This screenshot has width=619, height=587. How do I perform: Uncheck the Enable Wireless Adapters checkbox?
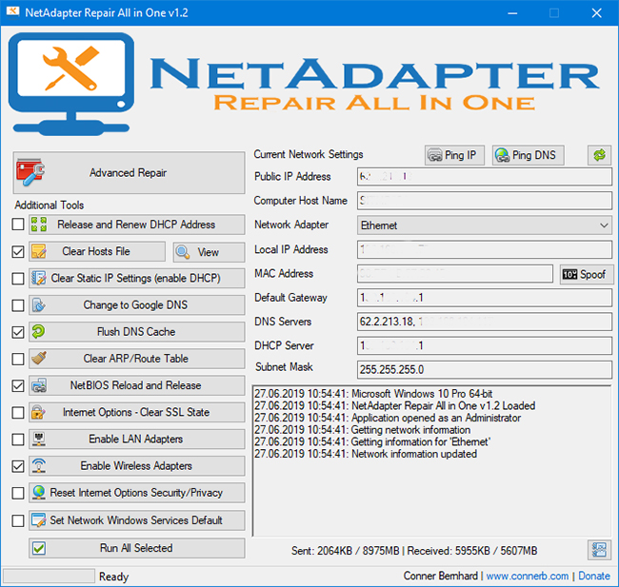point(18,466)
